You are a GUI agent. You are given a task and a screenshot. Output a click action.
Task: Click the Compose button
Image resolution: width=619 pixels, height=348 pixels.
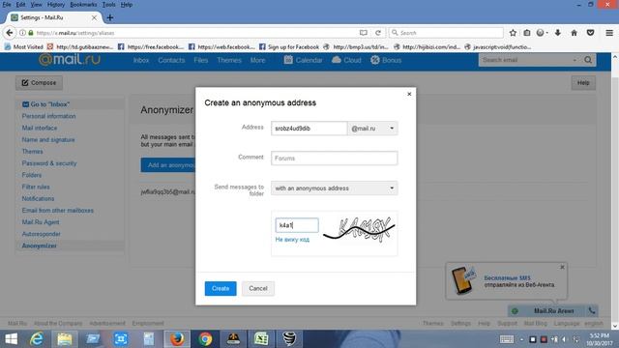click(x=39, y=83)
